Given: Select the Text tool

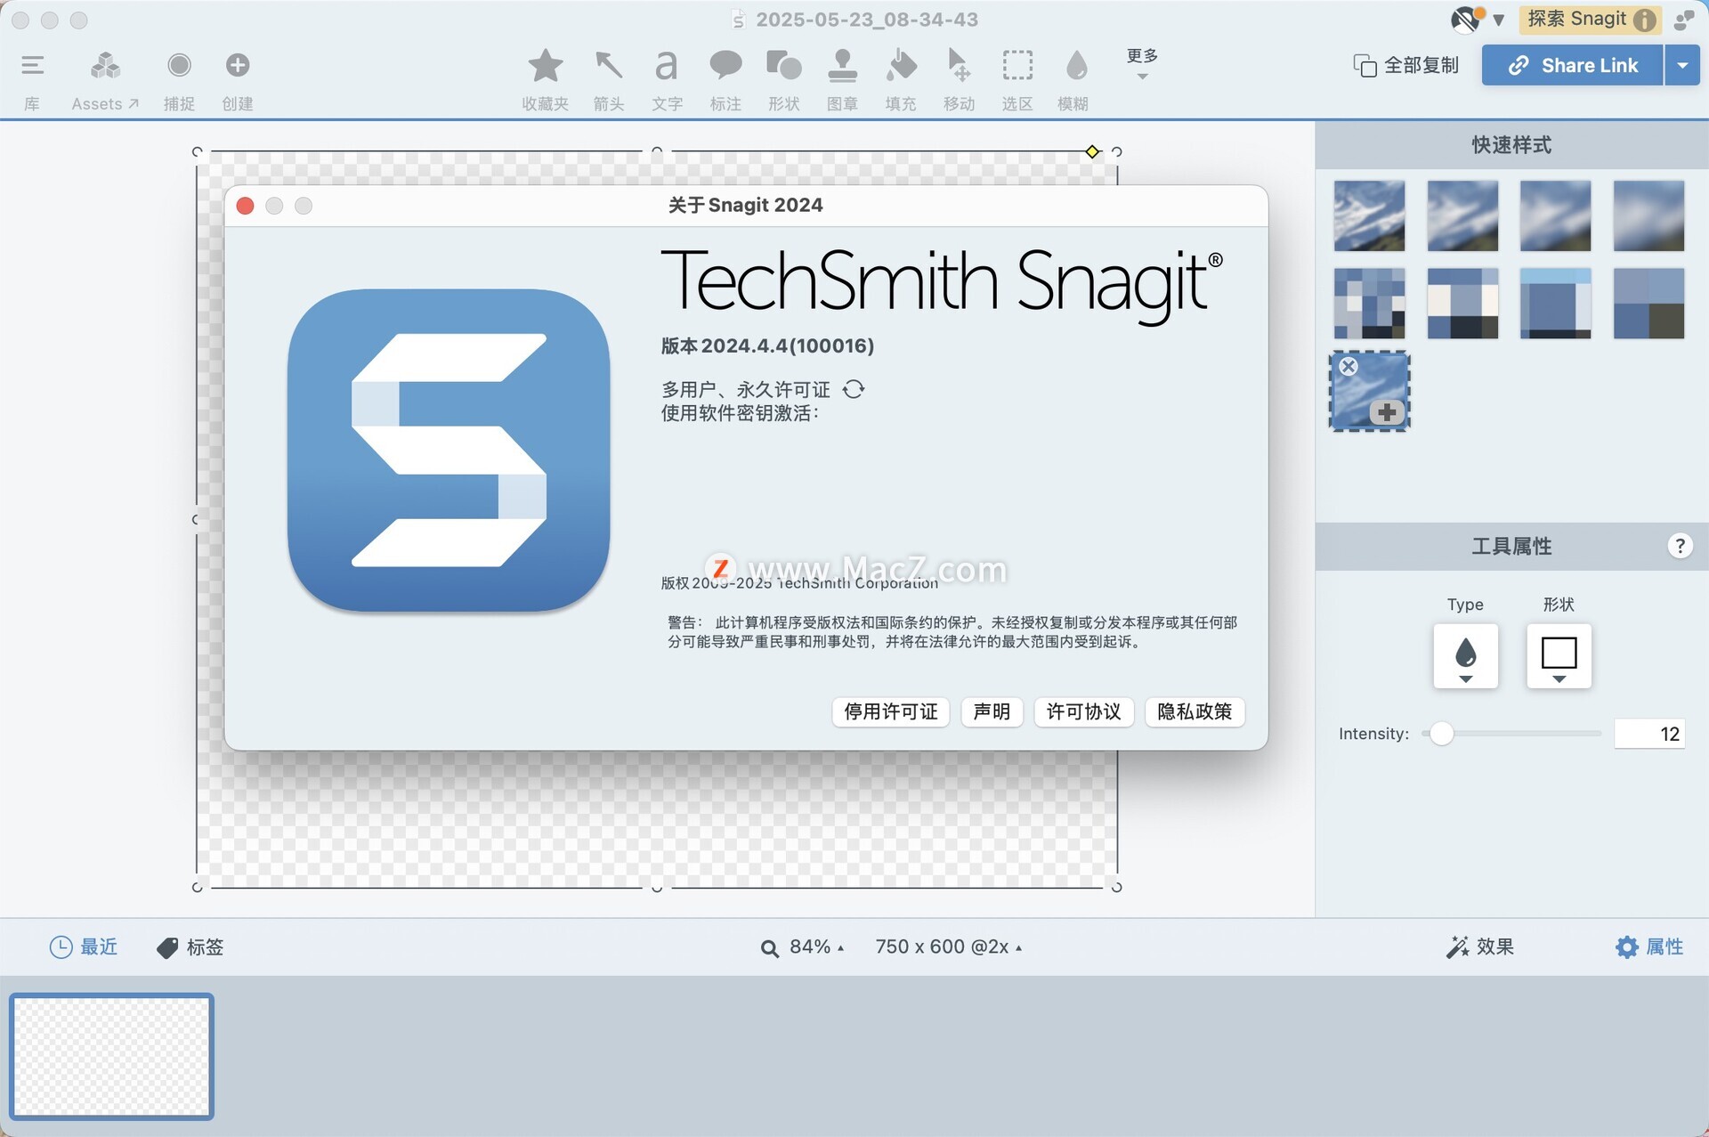Looking at the screenshot, I should (x=667, y=65).
